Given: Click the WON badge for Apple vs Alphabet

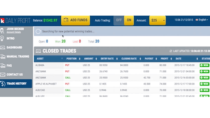Looking at the screenshot, I should (205, 84).
